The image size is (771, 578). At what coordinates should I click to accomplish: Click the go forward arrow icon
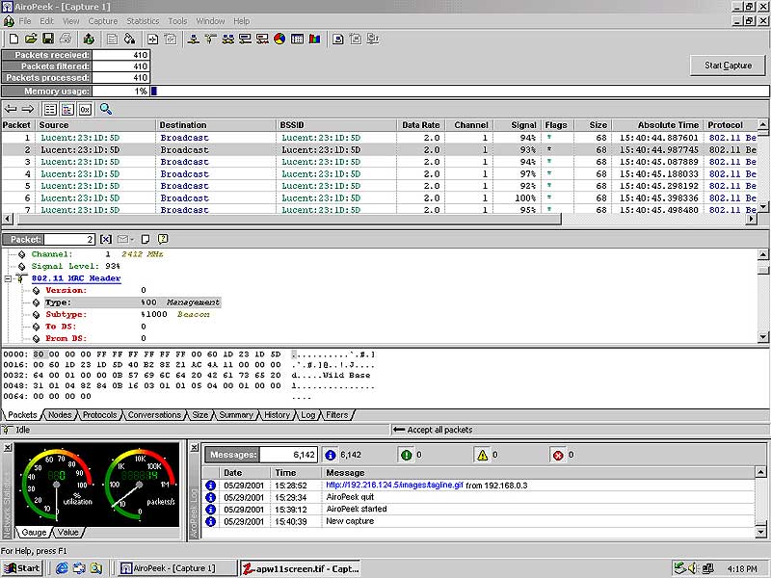[x=28, y=109]
